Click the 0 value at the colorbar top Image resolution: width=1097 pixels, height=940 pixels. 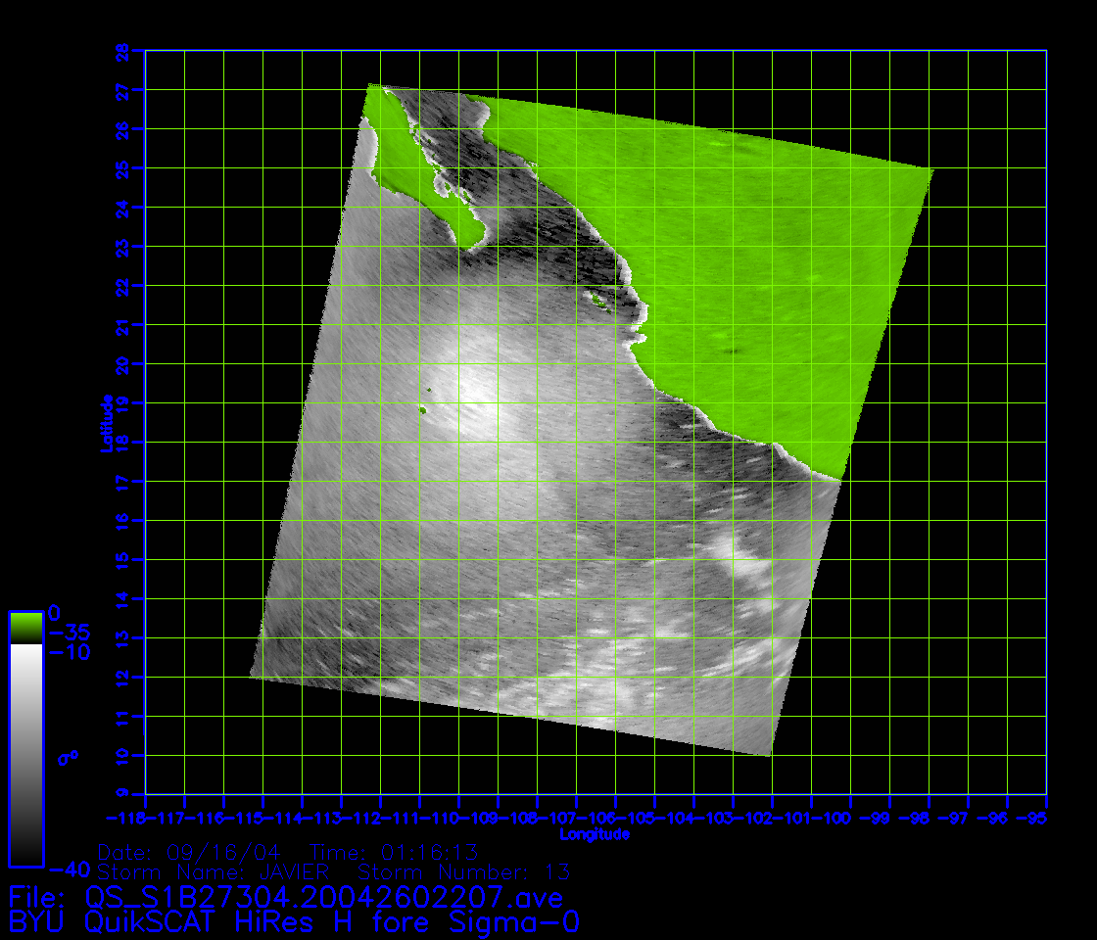(x=55, y=612)
